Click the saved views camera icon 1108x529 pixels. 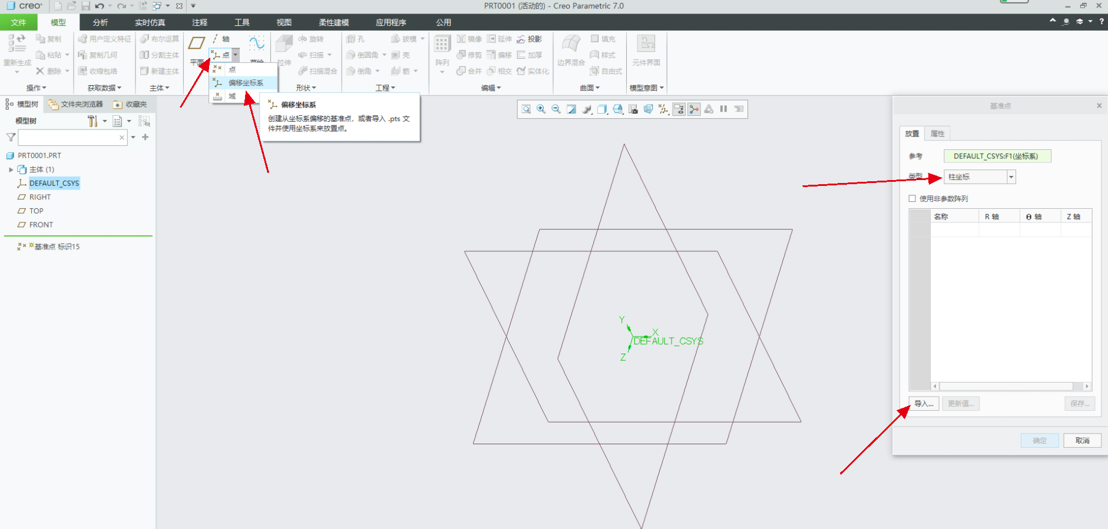coord(633,109)
